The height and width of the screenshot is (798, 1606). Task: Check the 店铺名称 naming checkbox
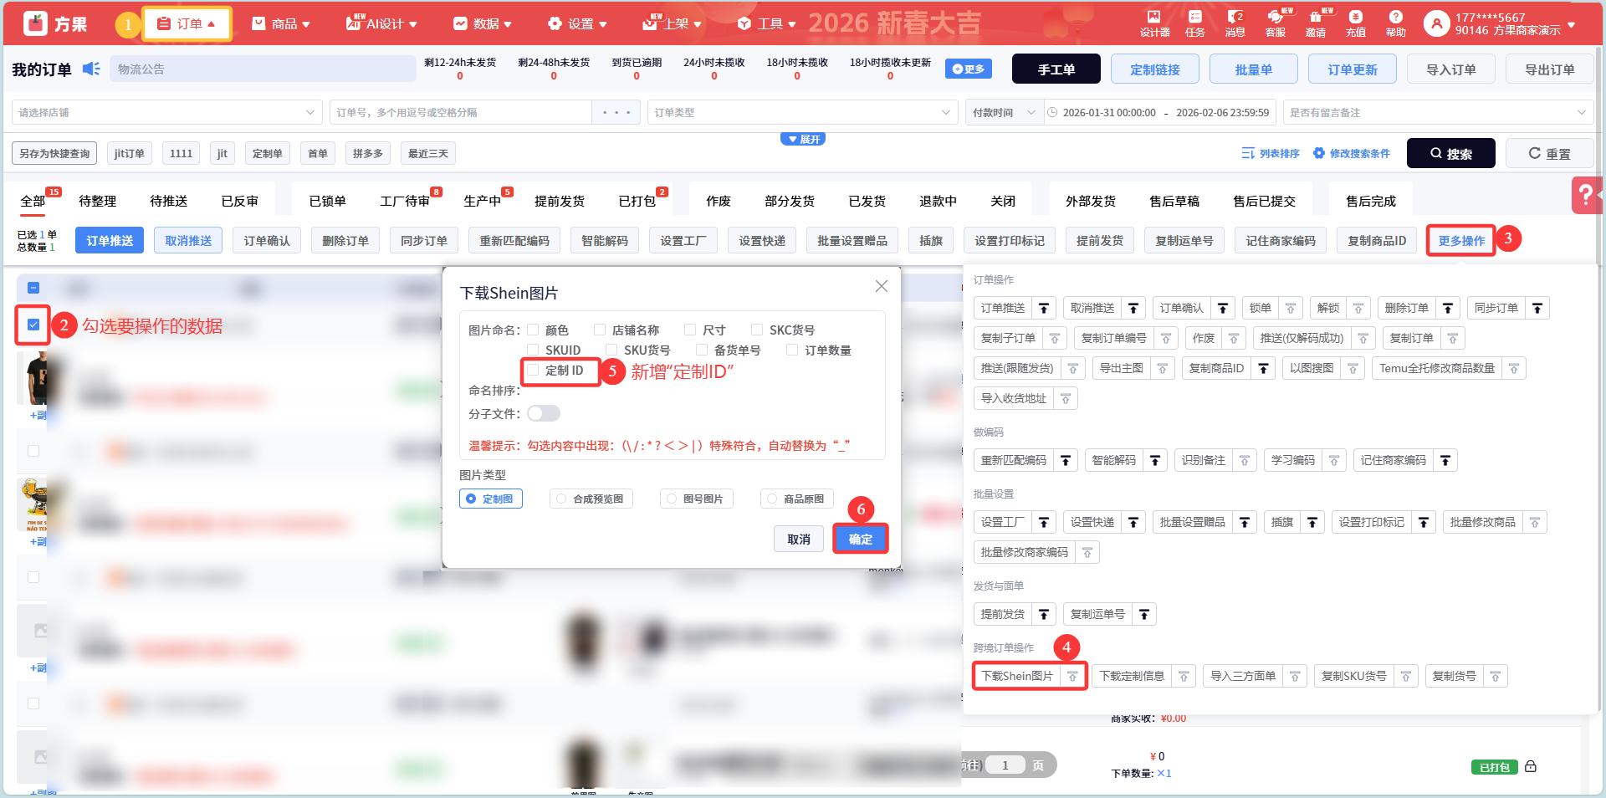point(600,330)
